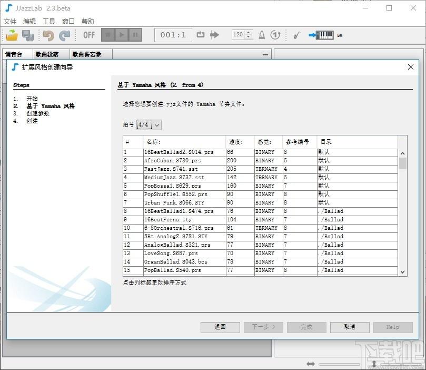
Task: Sort table by # column header
Action: coord(133,142)
